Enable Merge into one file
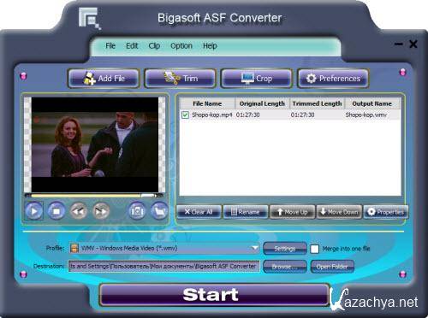 point(314,249)
